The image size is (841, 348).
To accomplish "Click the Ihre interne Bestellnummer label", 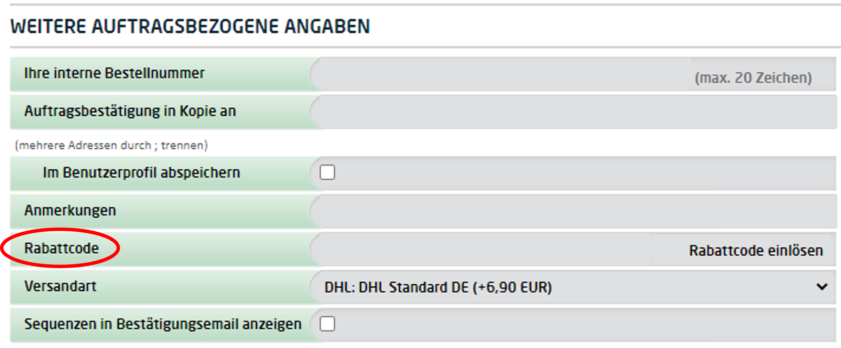I will coord(114,73).
